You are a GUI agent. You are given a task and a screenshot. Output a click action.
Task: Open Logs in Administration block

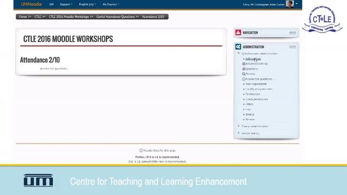pos(248,109)
